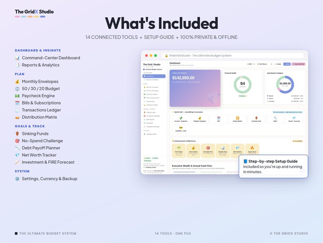The width and height of the screenshot is (323, 243).
Task: Open Subscription quick add card
Action: click(x=238, y=119)
